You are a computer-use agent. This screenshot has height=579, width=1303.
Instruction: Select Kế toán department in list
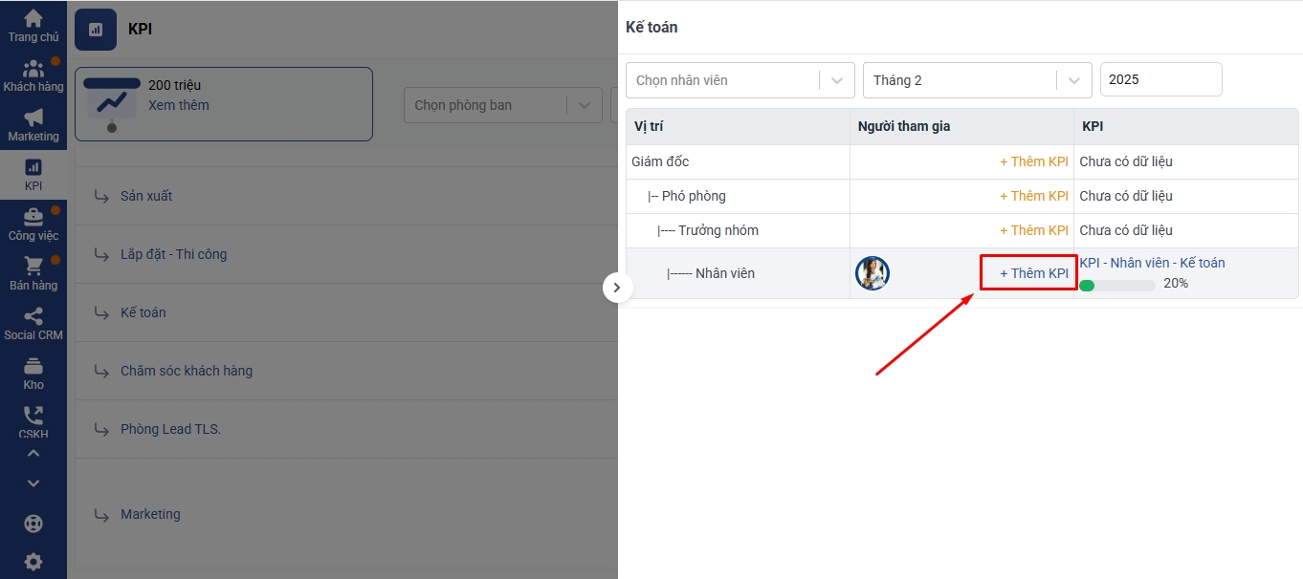point(144,312)
